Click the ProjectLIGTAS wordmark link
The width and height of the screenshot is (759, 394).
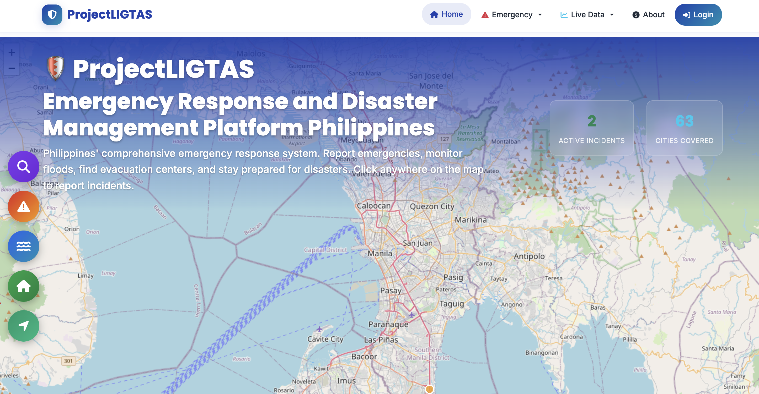tap(110, 14)
